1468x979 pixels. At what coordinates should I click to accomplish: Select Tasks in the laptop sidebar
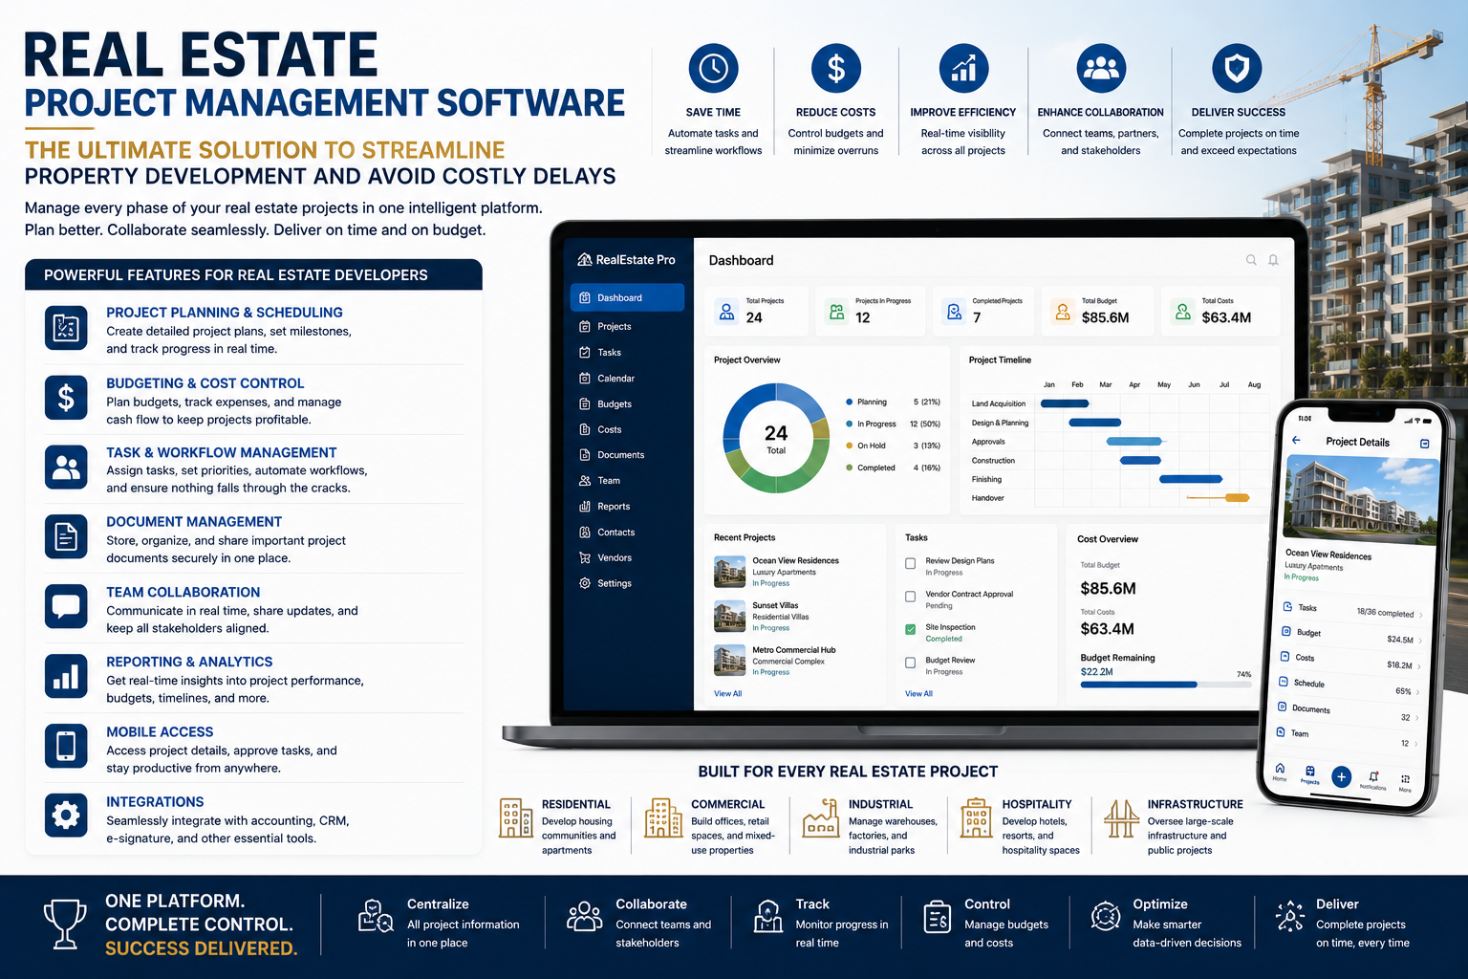click(600, 353)
